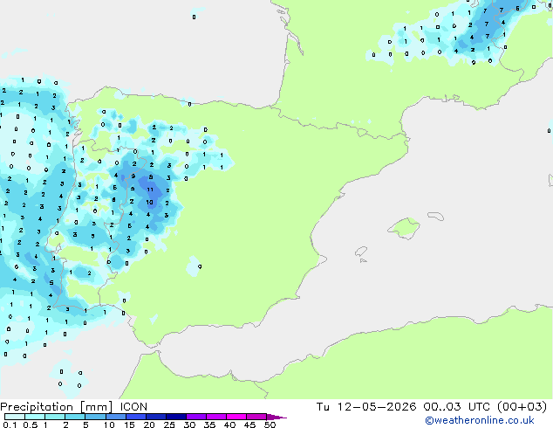Pick the 25–30 mm dark blue swatch
Viewport: 553px width, 428px height.
coord(176,417)
